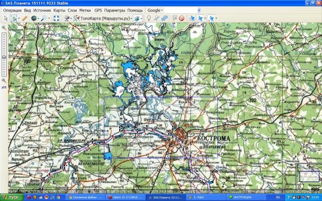Open the Метки menu
The width and height of the screenshot is (322, 201).
[85, 10]
